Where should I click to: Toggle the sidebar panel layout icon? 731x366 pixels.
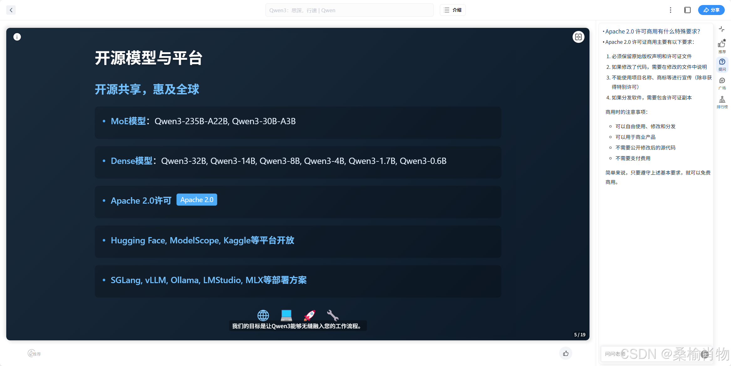[x=687, y=10]
